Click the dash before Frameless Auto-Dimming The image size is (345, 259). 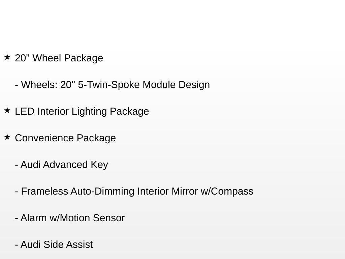point(17,192)
